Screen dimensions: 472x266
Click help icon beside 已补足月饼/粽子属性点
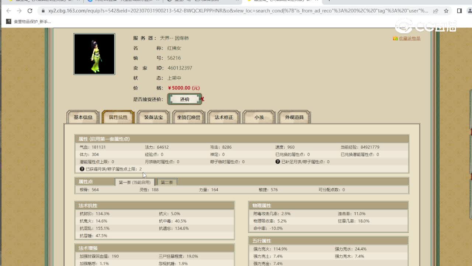tap(278, 162)
